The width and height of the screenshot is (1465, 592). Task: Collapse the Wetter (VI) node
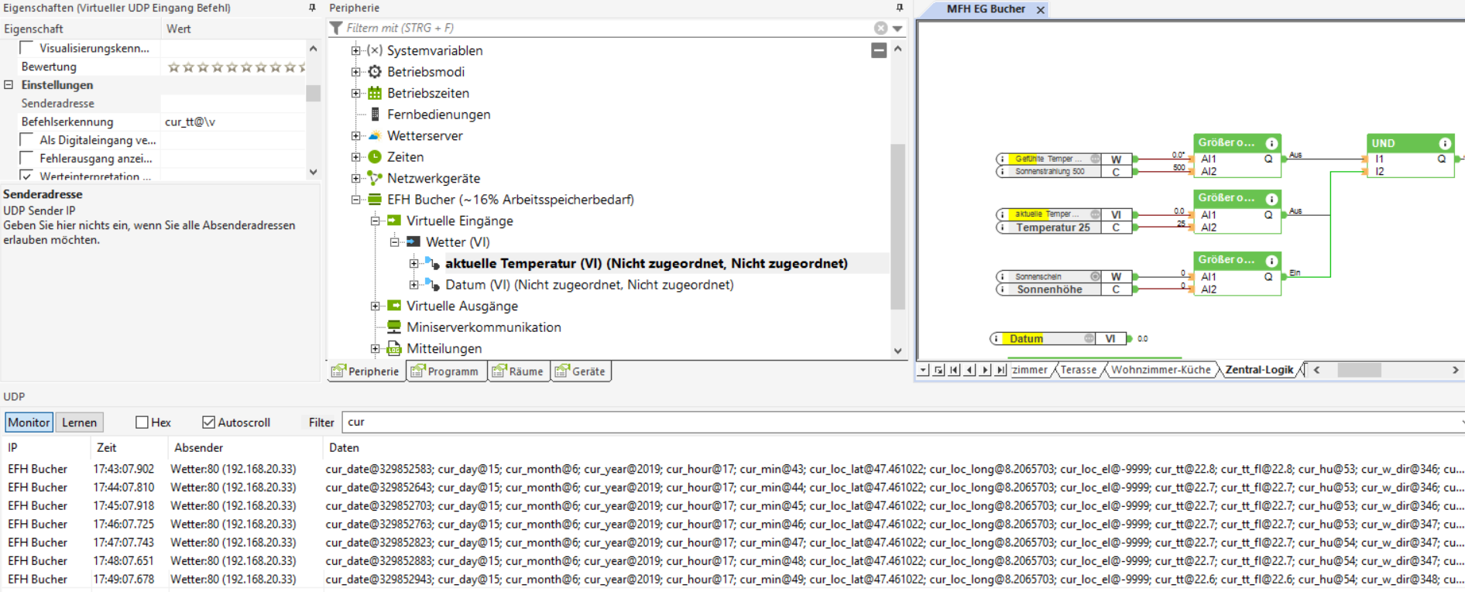point(394,242)
